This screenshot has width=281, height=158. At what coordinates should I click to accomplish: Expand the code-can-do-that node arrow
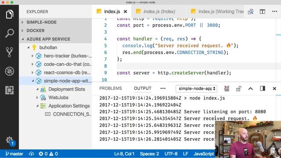click(32, 64)
